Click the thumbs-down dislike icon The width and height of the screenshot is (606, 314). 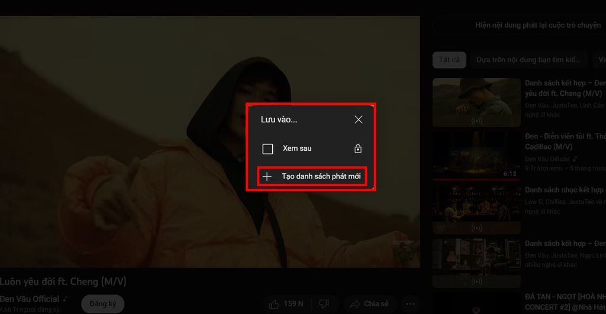[324, 304]
